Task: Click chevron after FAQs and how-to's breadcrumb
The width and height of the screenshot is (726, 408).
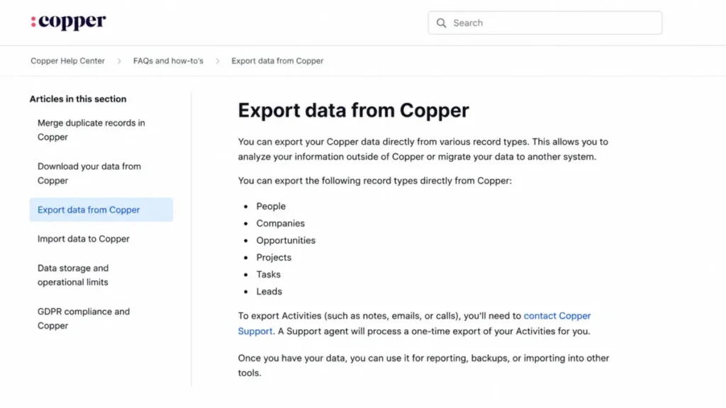Action: point(218,61)
